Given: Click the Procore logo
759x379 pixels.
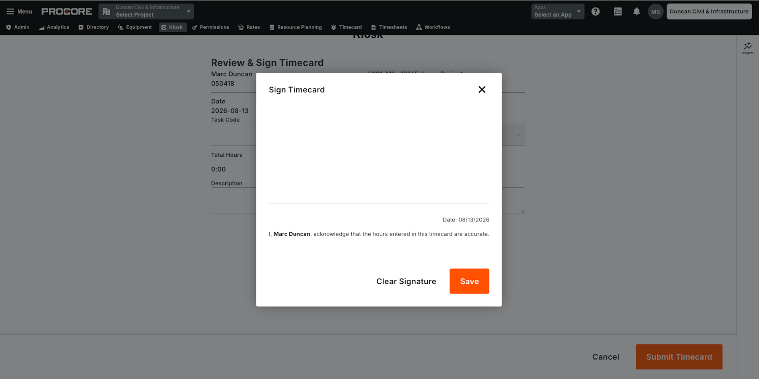Looking at the screenshot, I should [67, 11].
